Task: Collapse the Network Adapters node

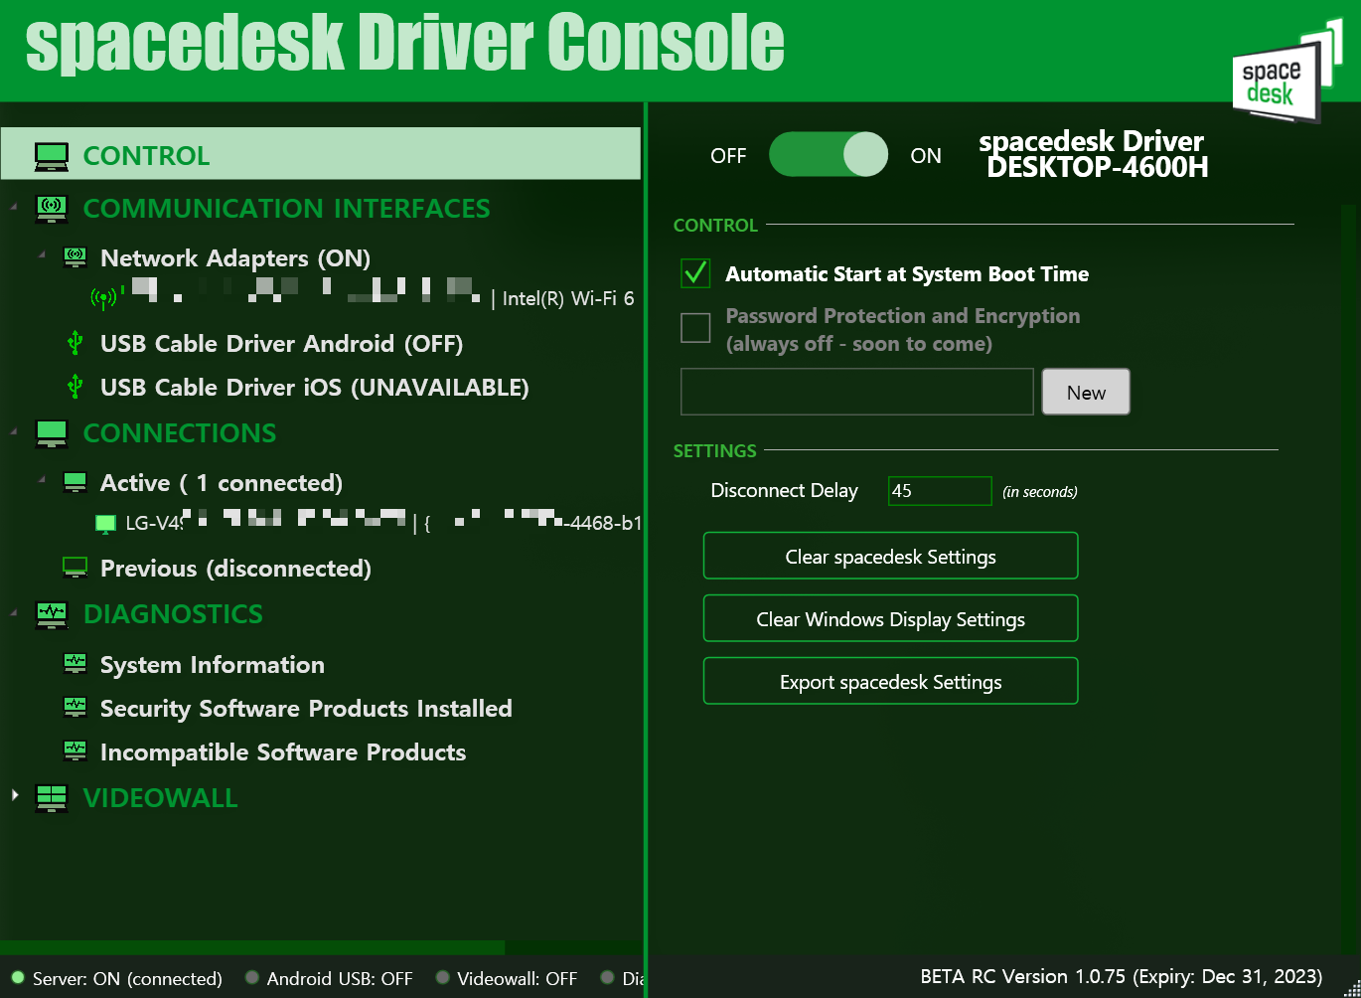Action: [42, 254]
